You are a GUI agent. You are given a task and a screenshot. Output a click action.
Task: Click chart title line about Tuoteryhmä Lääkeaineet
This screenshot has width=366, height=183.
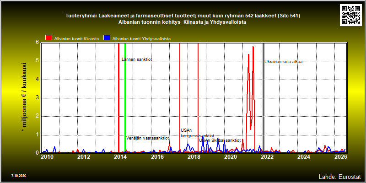[183, 16]
